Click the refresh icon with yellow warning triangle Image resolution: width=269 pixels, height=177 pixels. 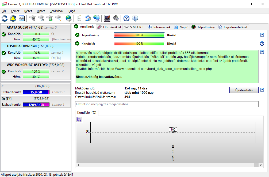click(x=13, y=18)
